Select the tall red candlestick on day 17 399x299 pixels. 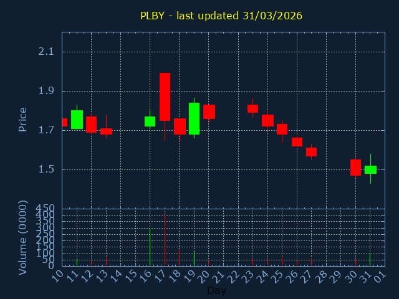(x=165, y=97)
